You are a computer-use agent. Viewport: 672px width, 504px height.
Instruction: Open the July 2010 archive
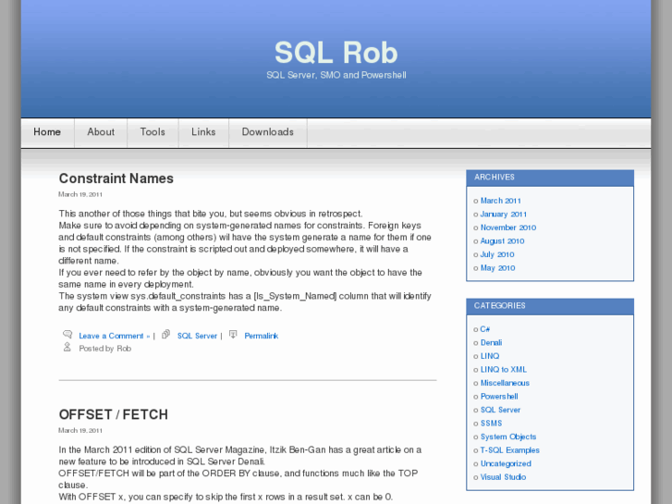pos(497,254)
